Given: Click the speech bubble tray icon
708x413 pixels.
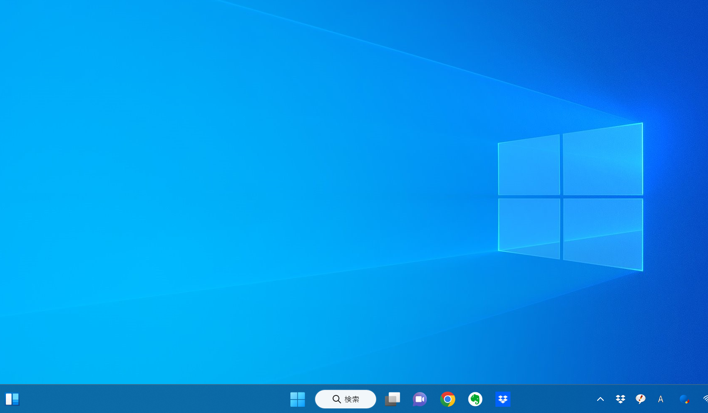Looking at the screenshot, I should coord(640,399).
